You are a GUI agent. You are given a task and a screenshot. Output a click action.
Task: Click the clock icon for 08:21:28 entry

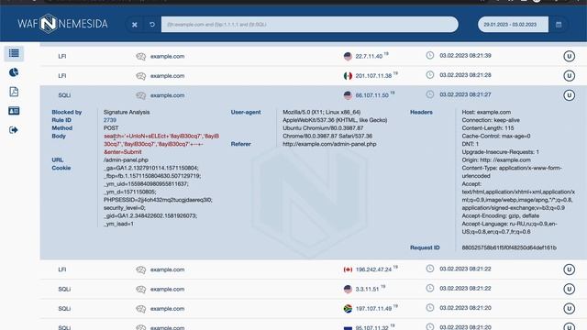click(430, 75)
